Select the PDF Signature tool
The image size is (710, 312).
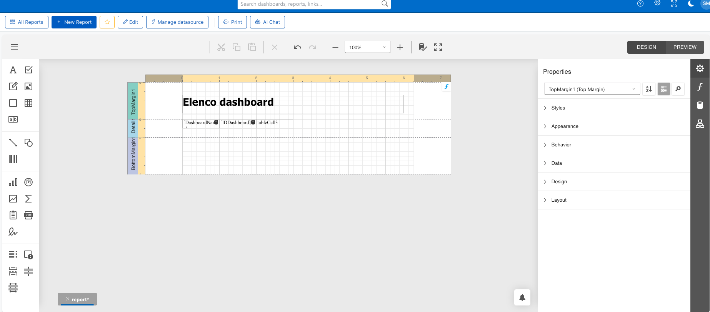pyautogui.click(x=13, y=232)
